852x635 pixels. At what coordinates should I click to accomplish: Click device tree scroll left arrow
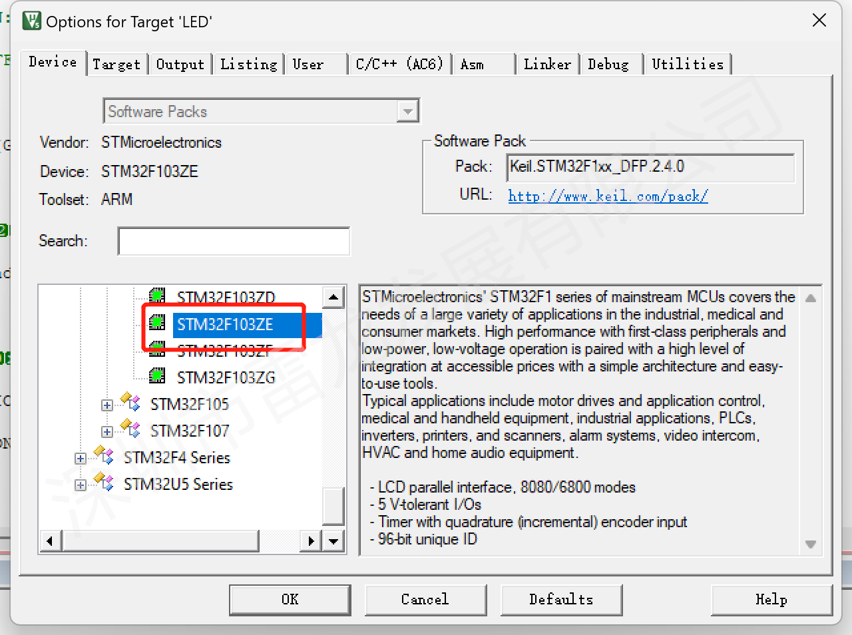[x=51, y=541]
